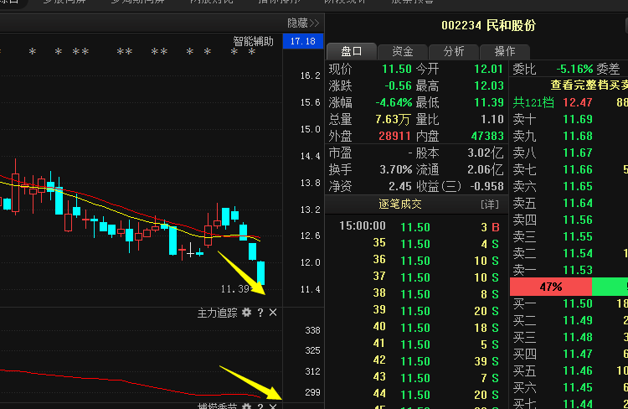Click 外盘 value 28911
The image size is (628, 409).
[x=394, y=137]
